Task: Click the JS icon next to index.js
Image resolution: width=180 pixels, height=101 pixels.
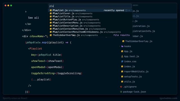Action: pyautogui.click(x=122, y=66)
